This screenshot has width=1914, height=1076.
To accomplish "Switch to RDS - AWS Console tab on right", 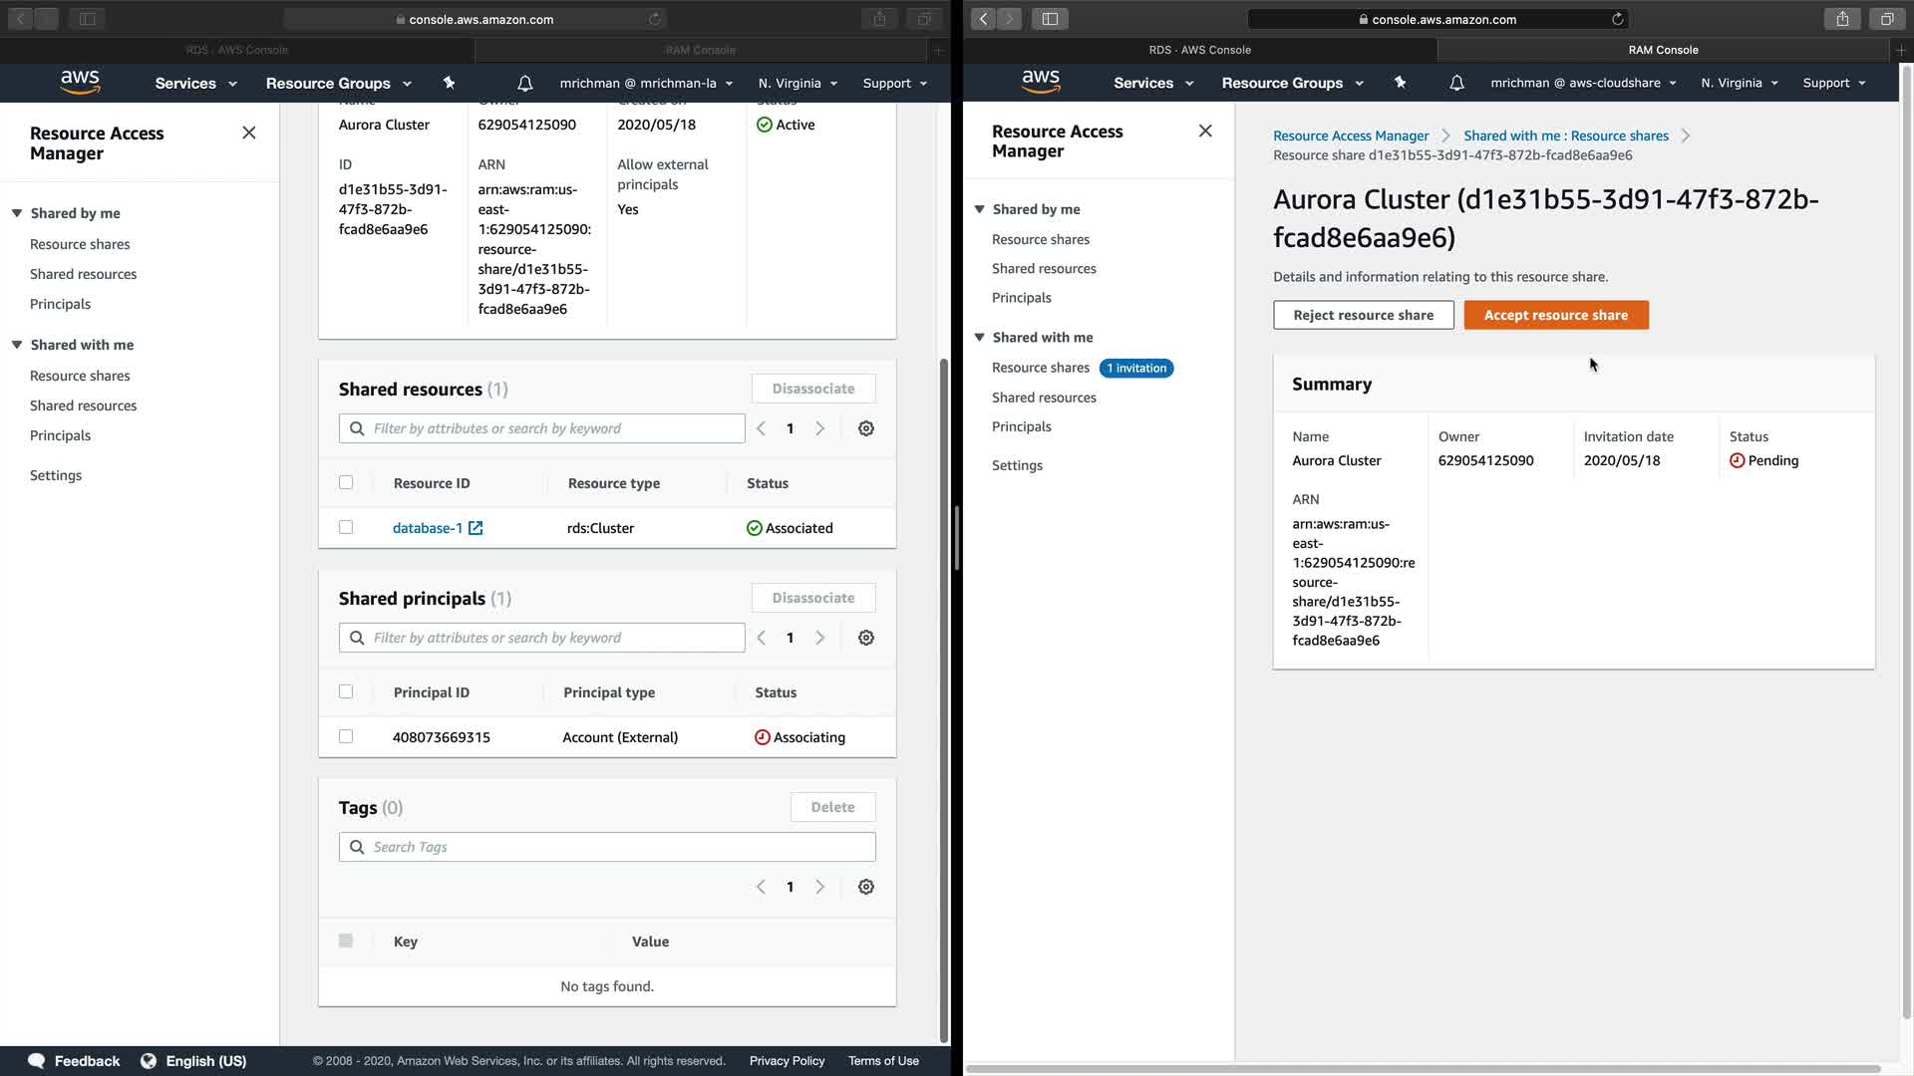I will pos(1199,50).
